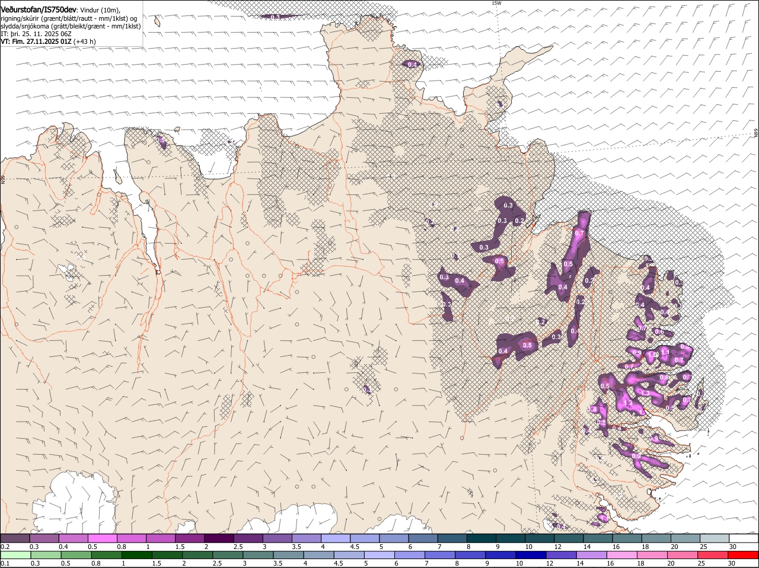Select the deep purple 1.5 rain swatch
Viewport: 759px width, 568px height.
pos(189,538)
